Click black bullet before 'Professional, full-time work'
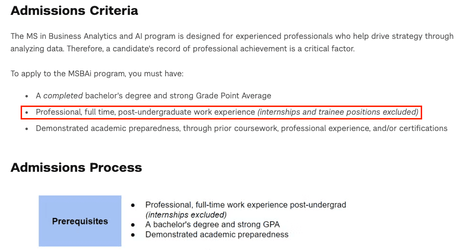 click(x=133, y=205)
